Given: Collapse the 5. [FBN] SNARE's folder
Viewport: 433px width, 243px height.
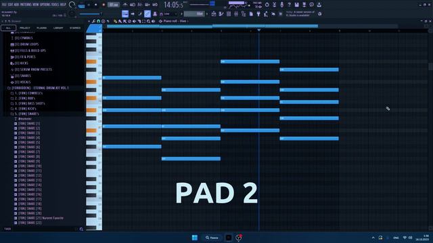Looking at the screenshot, I should 26,114.
